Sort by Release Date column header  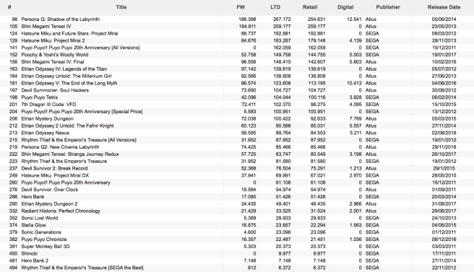tap(444, 7)
